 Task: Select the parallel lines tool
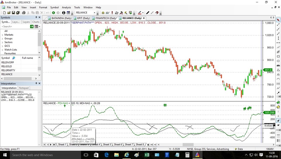(x=278, y=47)
